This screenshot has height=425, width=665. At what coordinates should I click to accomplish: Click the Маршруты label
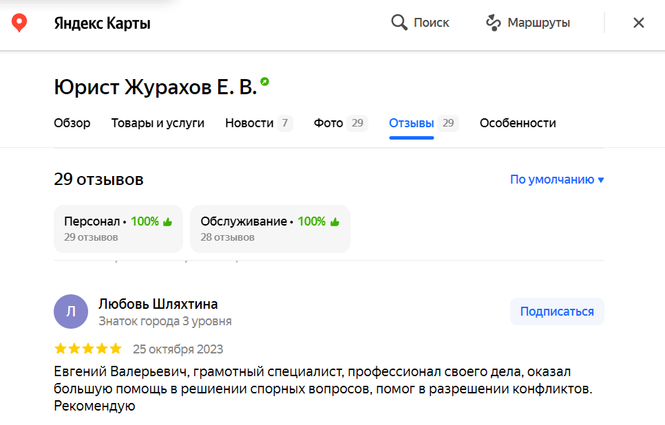tap(538, 23)
